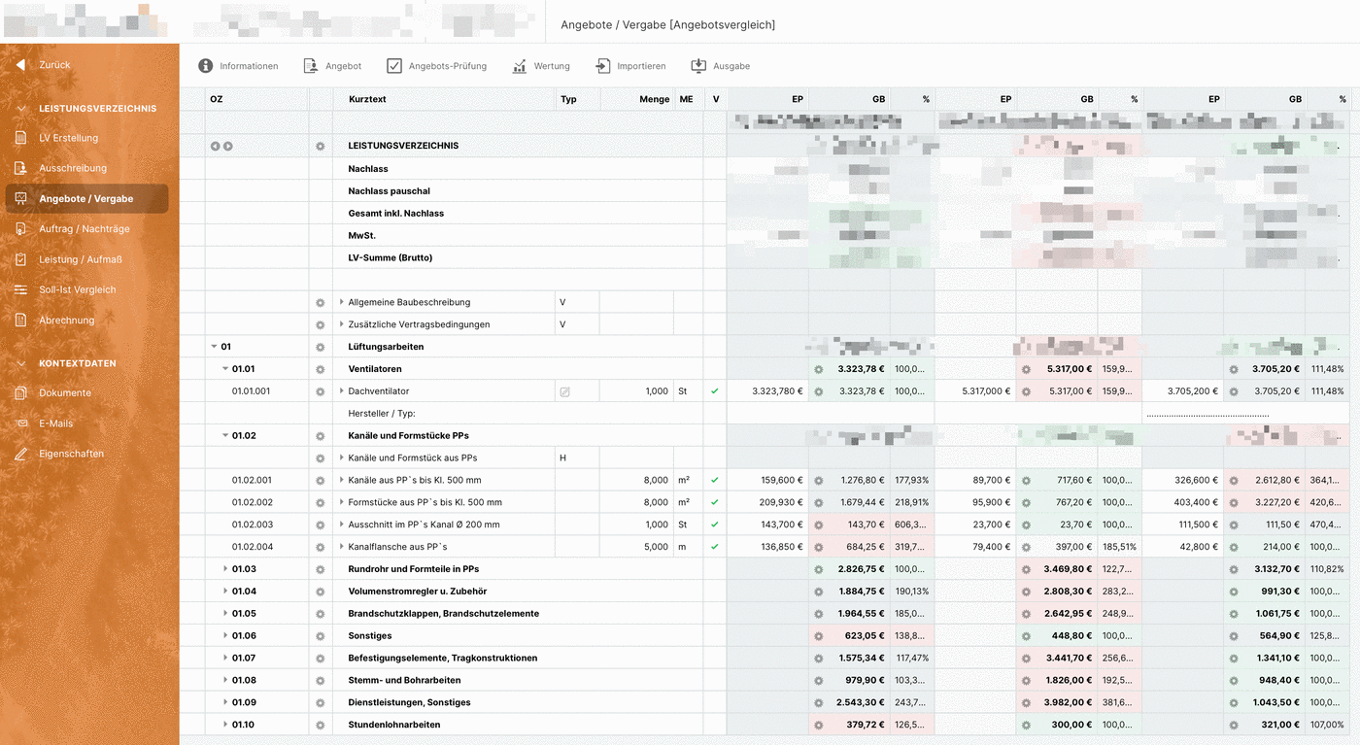Select Volumenstromregler u. Zubehör row text
The height and width of the screenshot is (745, 1360).
tap(417, 592)
